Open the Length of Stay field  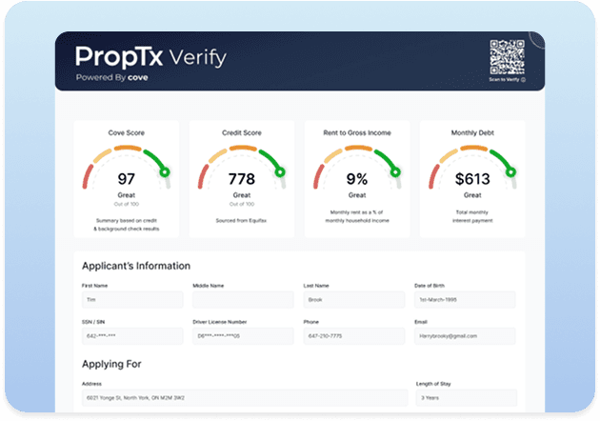[464, 397]
